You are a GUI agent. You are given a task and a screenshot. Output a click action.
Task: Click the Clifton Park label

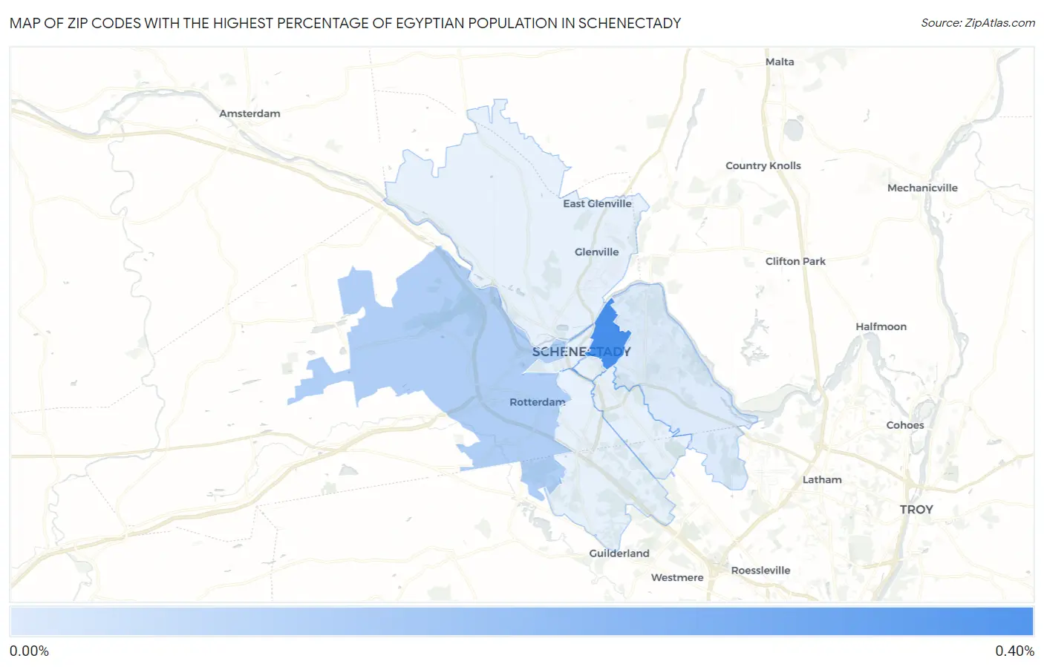[x=795, y=261]
